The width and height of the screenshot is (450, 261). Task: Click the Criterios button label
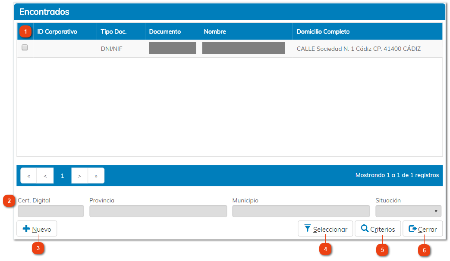coord(383,230)
